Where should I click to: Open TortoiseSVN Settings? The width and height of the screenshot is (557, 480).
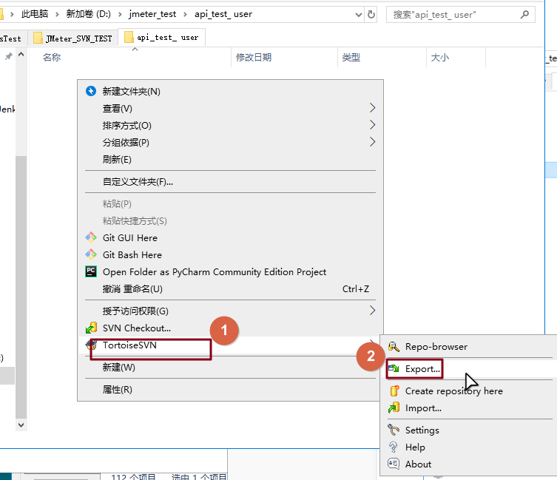point(470,430)
